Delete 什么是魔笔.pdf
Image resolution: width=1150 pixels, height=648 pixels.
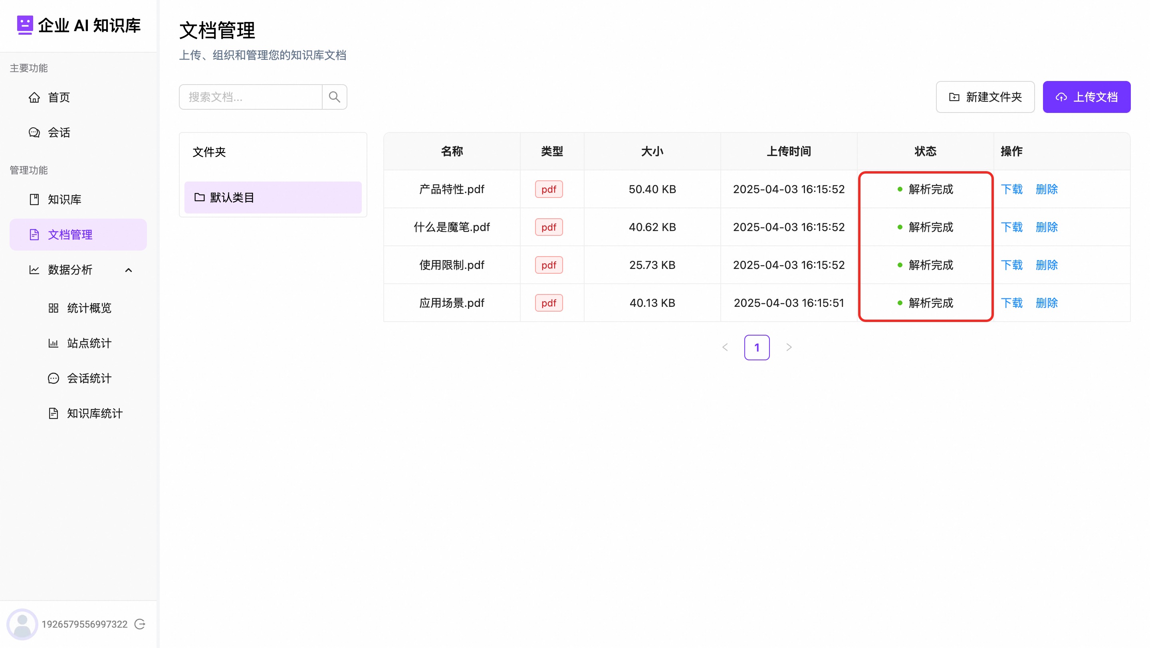[x=1047, y=227]
